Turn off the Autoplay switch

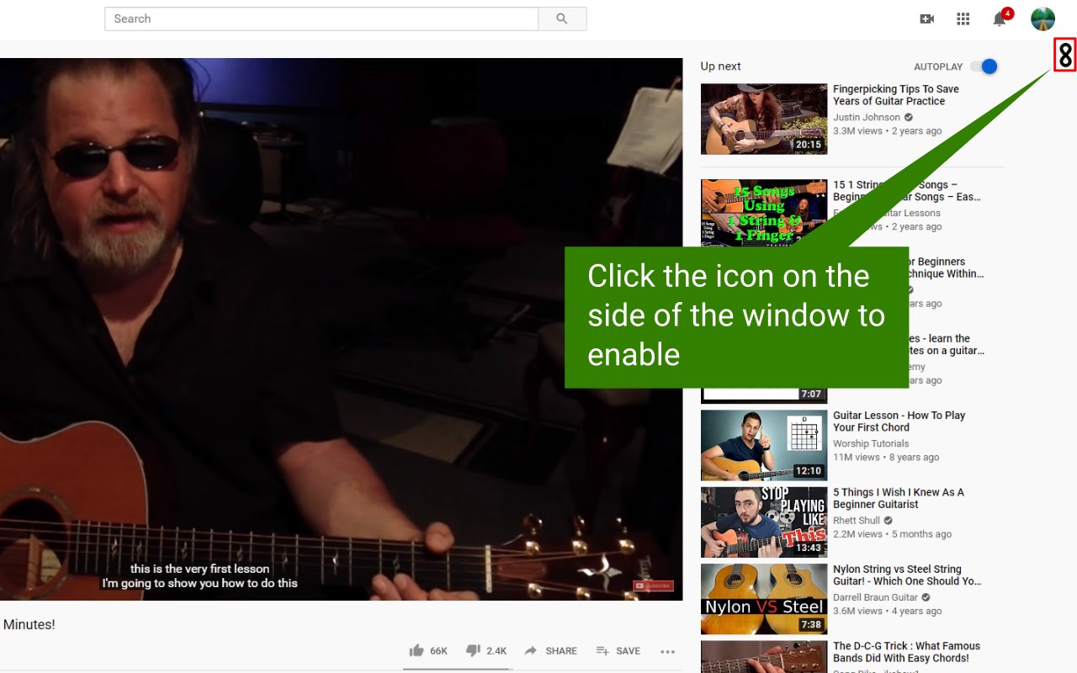[984, 66]
